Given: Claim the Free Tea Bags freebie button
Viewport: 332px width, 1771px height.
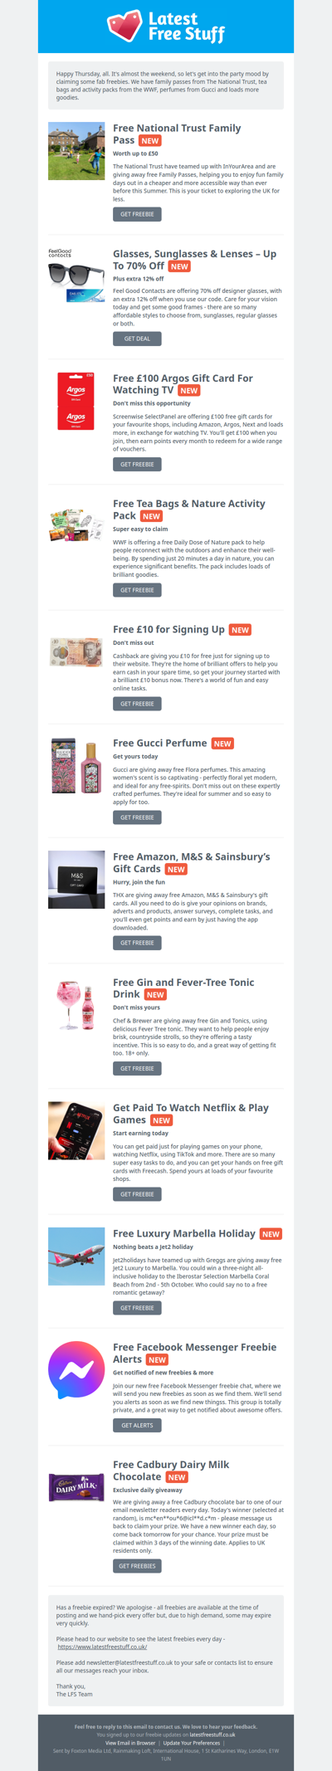Looking at the screenshot, I should [137, 590].
